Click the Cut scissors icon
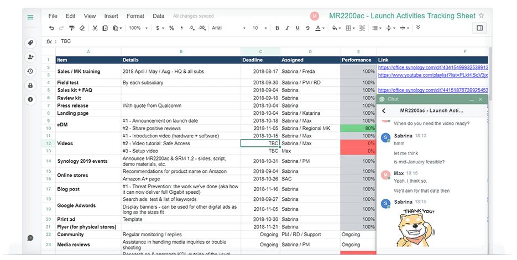Viewport: 517px width, 260px height. click(x=95, y=28)
